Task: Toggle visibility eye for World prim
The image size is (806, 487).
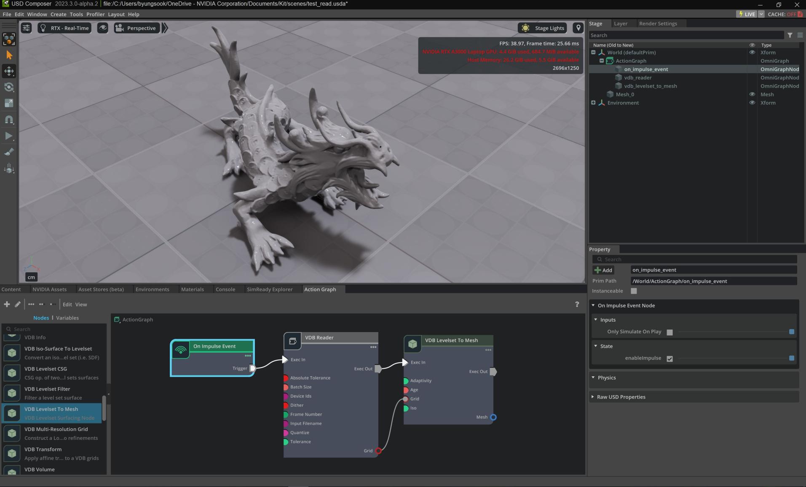Action: [752, 53]
